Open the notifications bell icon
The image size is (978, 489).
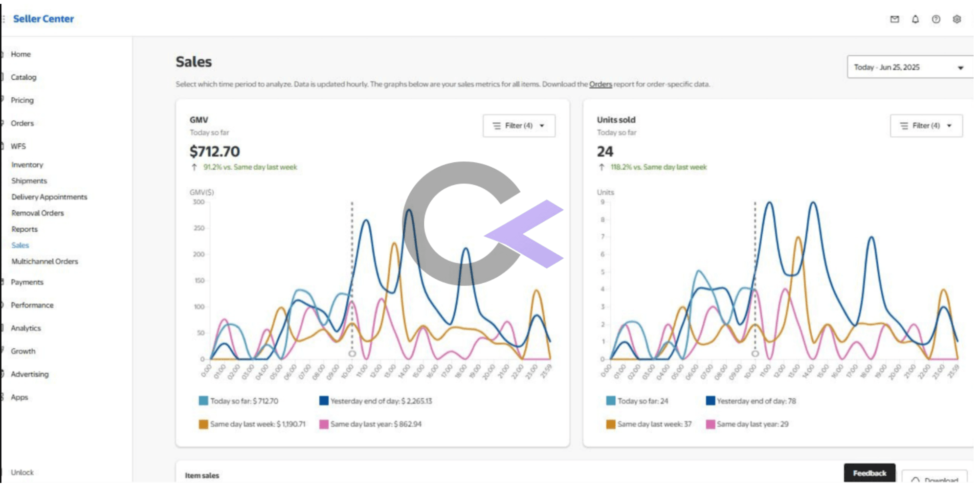click(915, 19)
